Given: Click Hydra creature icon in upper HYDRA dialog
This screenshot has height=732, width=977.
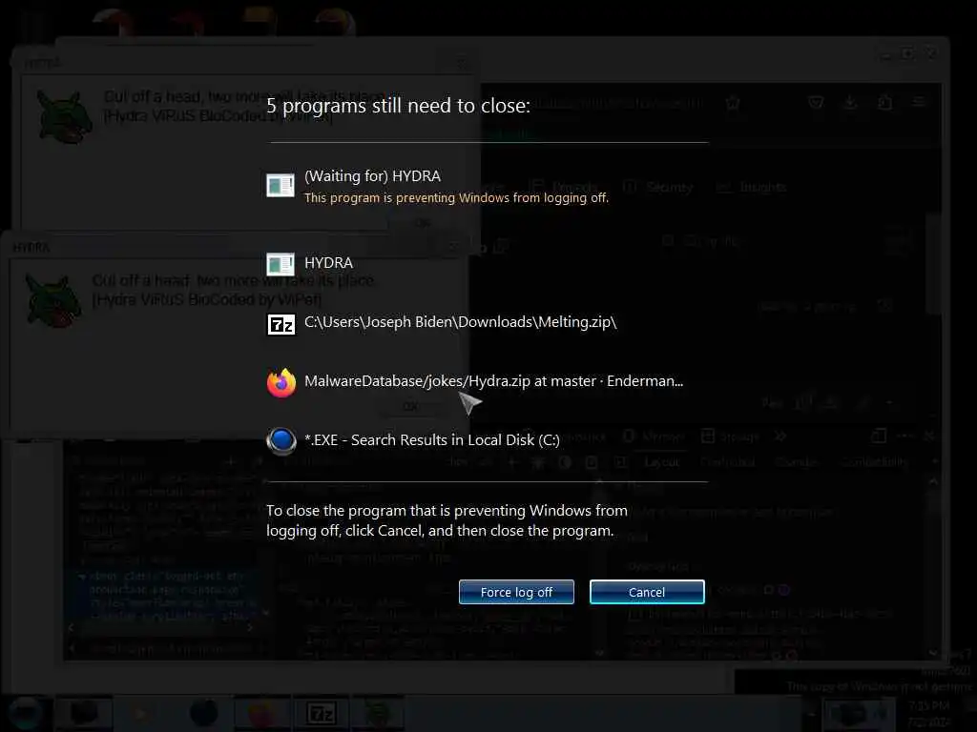Looking at the screenshot, I should click(x=64, y=115).
